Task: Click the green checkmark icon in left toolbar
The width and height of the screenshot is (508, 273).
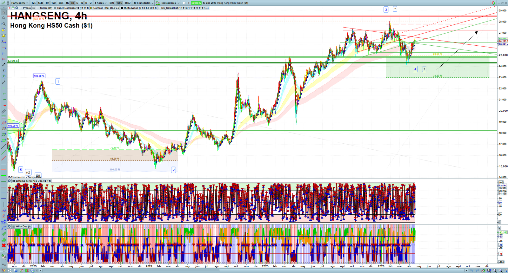Action: click(x=3, y=234)
